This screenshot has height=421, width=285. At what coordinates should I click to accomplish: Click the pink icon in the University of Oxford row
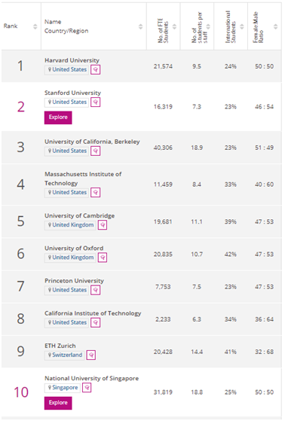pos(103,258)
